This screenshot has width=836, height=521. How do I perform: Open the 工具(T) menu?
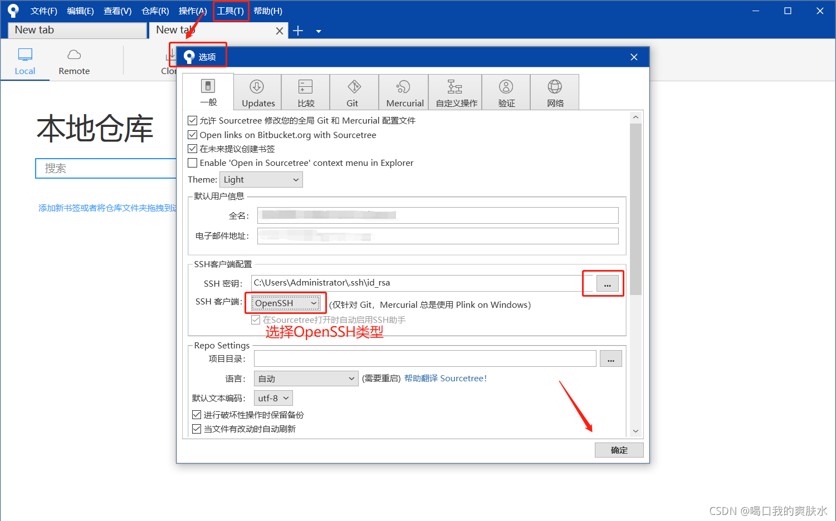pos(230,11)
